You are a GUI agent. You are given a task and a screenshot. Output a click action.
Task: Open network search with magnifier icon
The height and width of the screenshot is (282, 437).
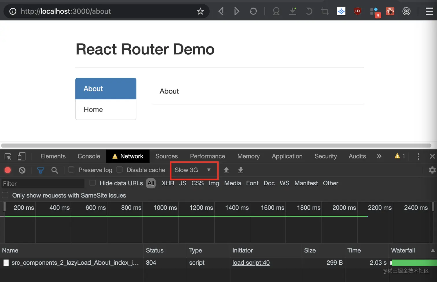pyautogui.click(x=55, y=170)
